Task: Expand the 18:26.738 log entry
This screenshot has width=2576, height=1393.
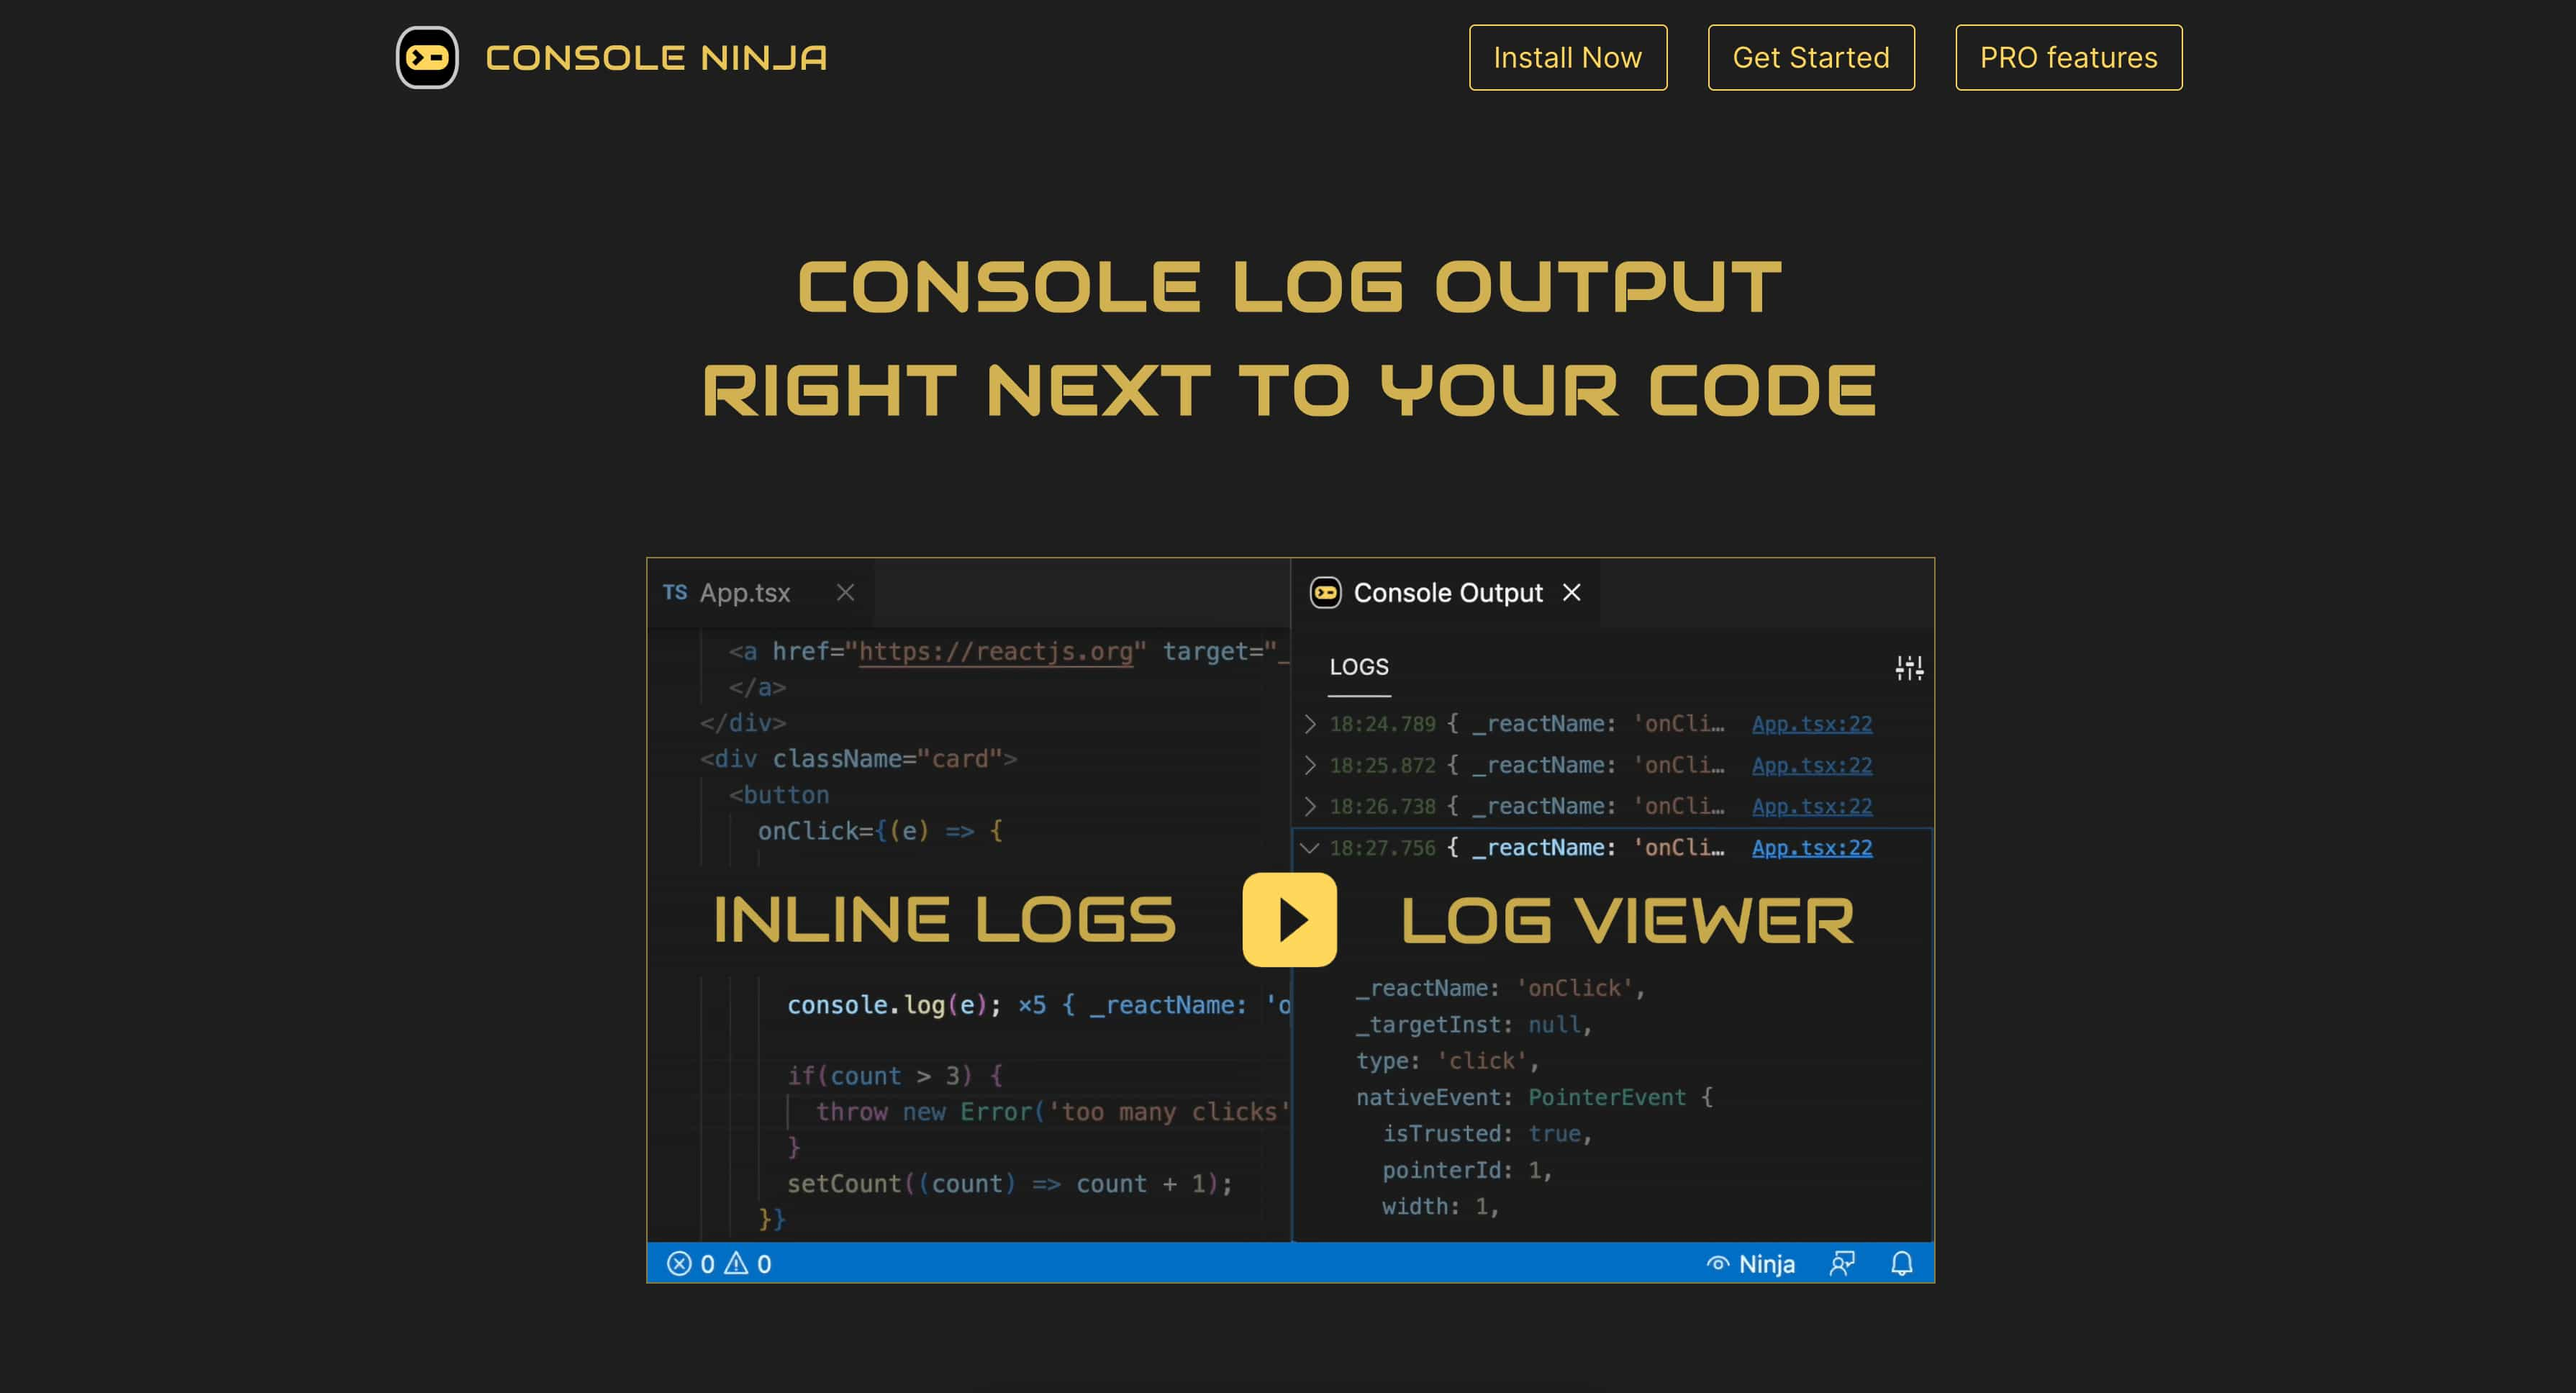Action: click(1310, 806)
